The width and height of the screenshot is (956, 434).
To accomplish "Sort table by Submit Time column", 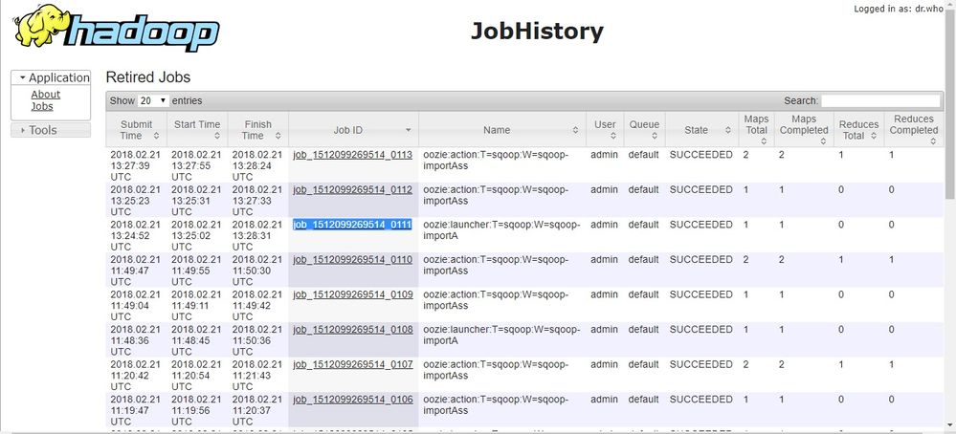I will (x=136, y=130).
